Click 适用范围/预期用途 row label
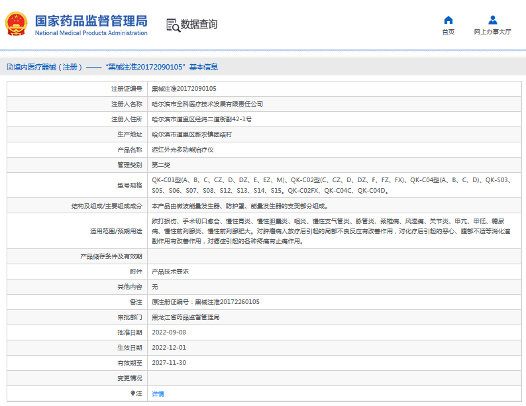 click(116, 231)
